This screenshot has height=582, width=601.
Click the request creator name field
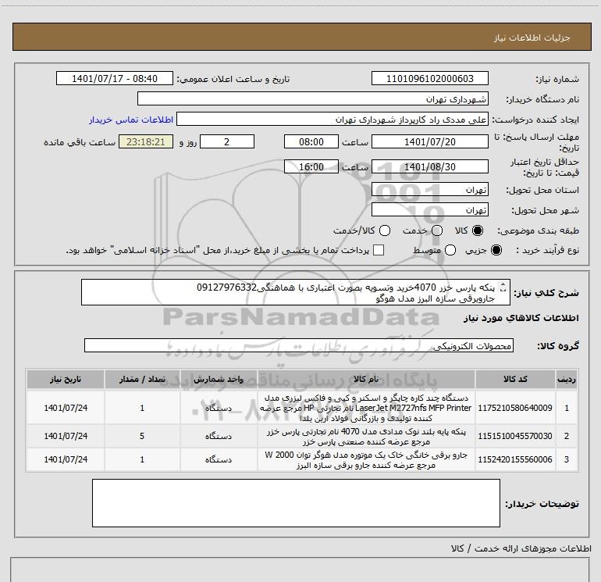tap(333, 119)
